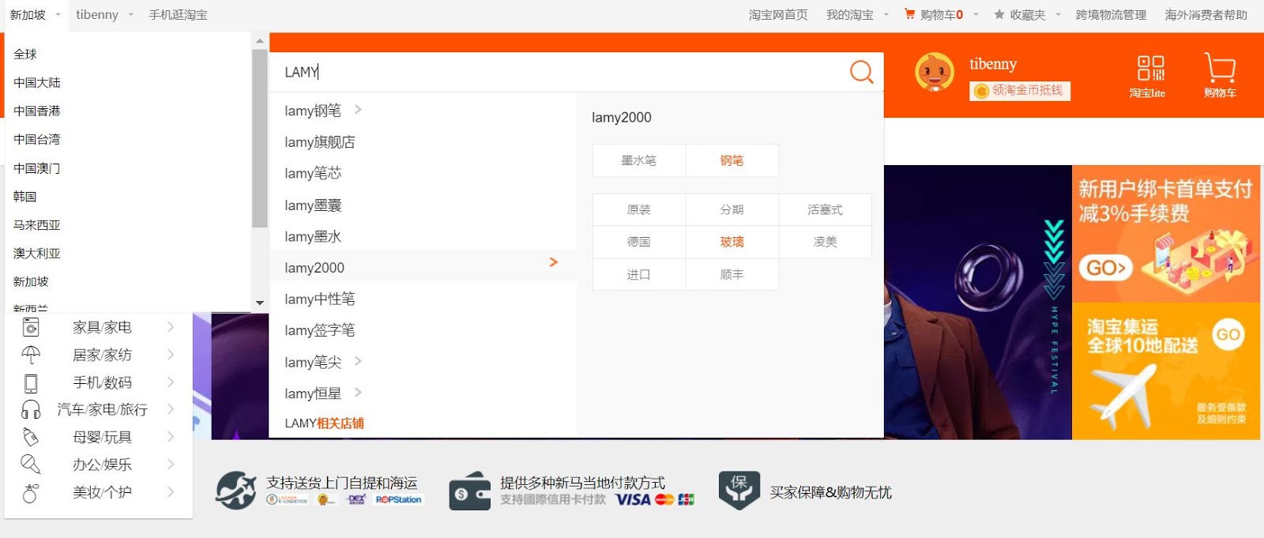This screenshot has height=538, width=1264.
Task: Open the 淘宝lite QR code icon
Action: pyautogui.click(x=1150, y=69)
